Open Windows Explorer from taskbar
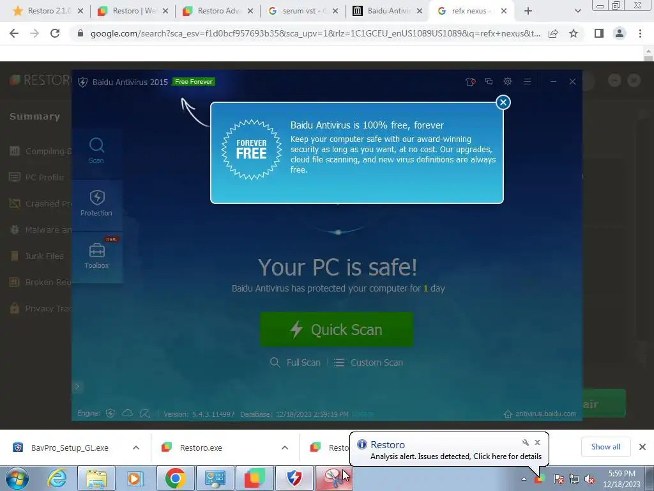654x491 pixels. tap(96, 478)
